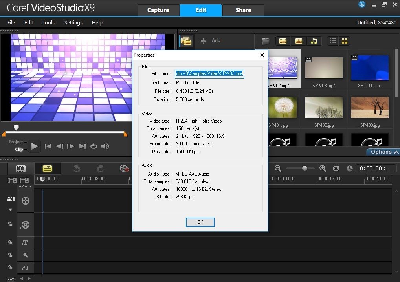The image size is (400, 282).
Task: Fit project in timeline window
Action: coord(336,168)
